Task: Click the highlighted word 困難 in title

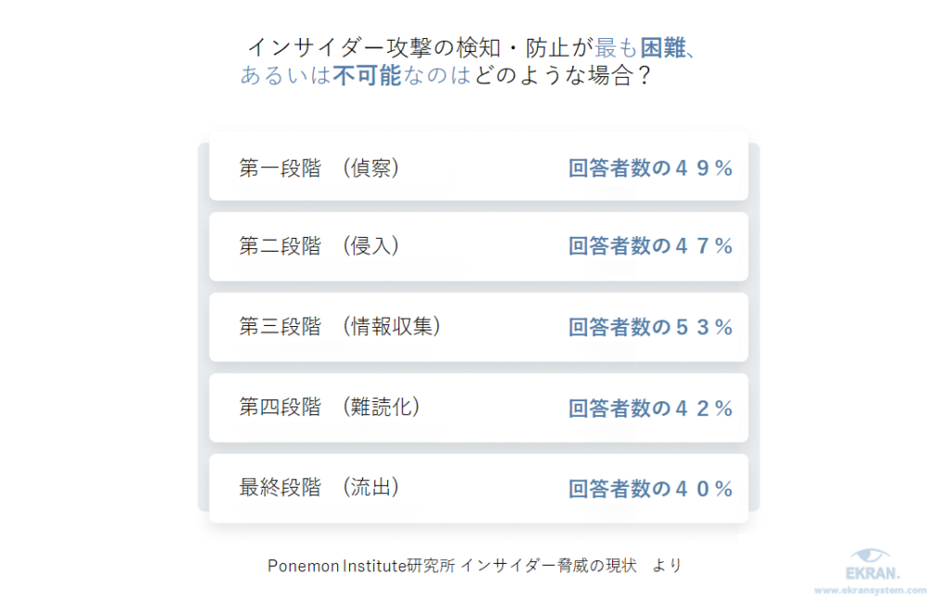Action: click(x=663, y=47)
